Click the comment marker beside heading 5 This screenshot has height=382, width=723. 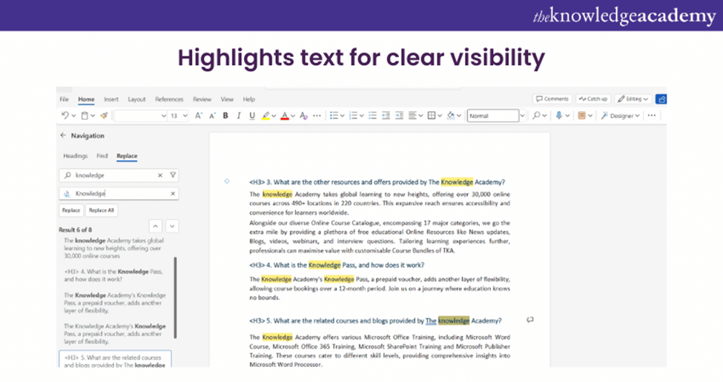[x=529, y=320]
